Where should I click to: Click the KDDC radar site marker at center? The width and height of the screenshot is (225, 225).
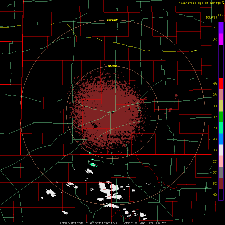click(112, 112)
